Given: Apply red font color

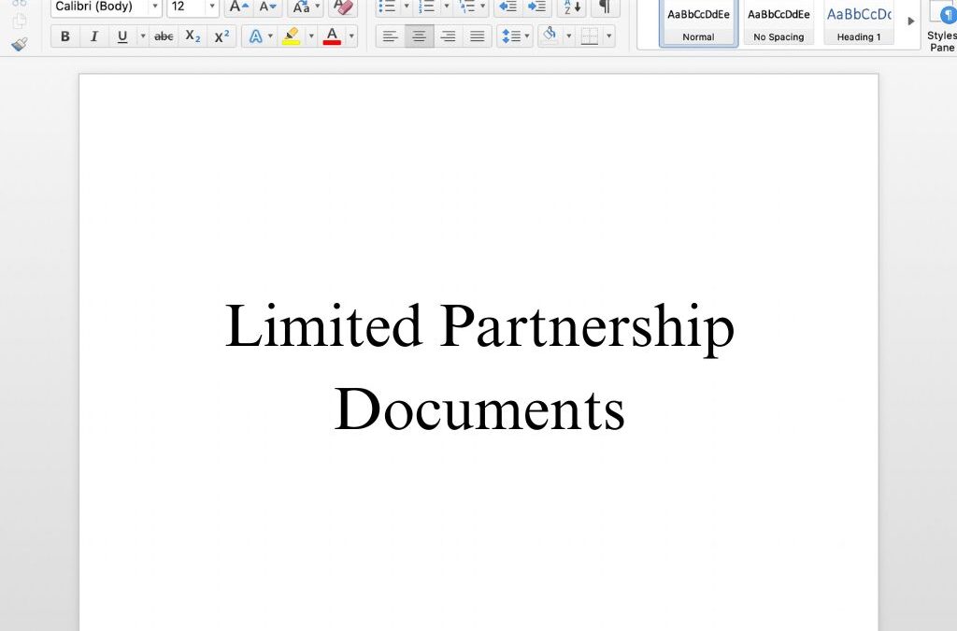Looking at the screenshot, I should click(332, 36).
